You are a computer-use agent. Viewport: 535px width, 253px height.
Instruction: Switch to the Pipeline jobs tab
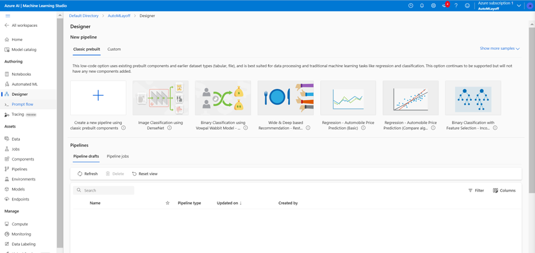coord(118,156)
